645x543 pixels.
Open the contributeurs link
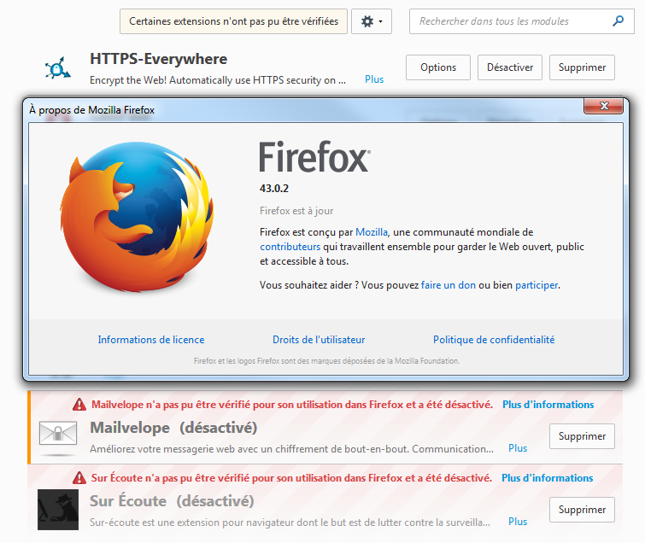click(290, 247)
